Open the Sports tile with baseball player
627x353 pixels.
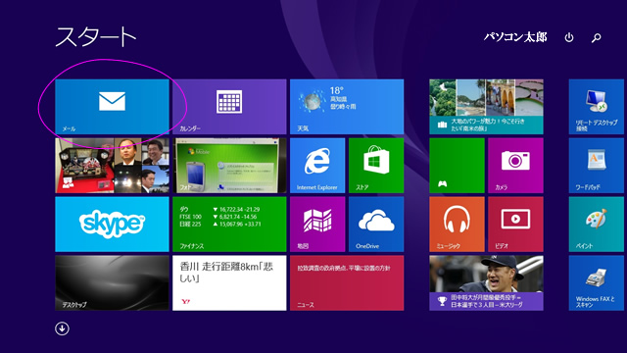486,283
